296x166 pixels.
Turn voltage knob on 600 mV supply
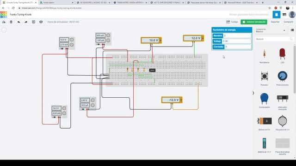coord(108,35)
